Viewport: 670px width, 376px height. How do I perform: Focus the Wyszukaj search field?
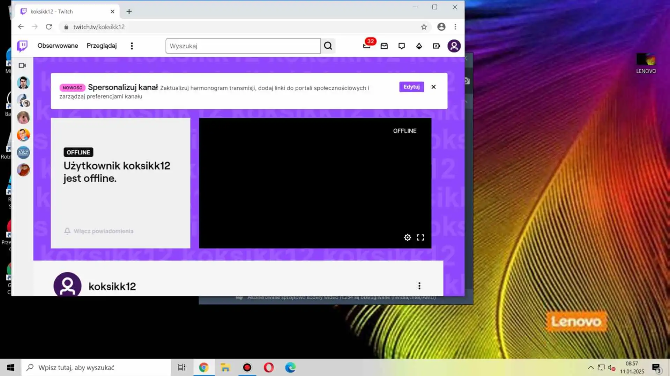pyautogui.click(x=243, y=46)
